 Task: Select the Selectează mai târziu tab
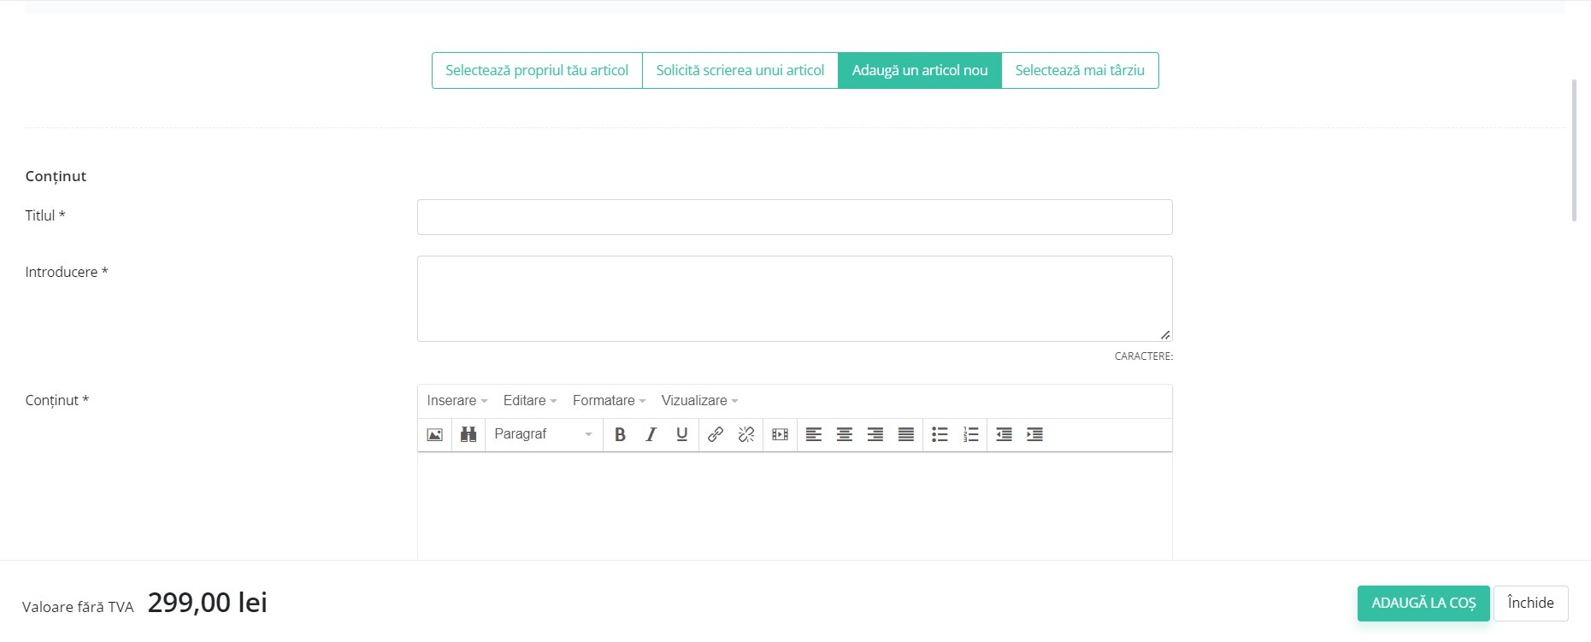click(x=1079, y=70)
